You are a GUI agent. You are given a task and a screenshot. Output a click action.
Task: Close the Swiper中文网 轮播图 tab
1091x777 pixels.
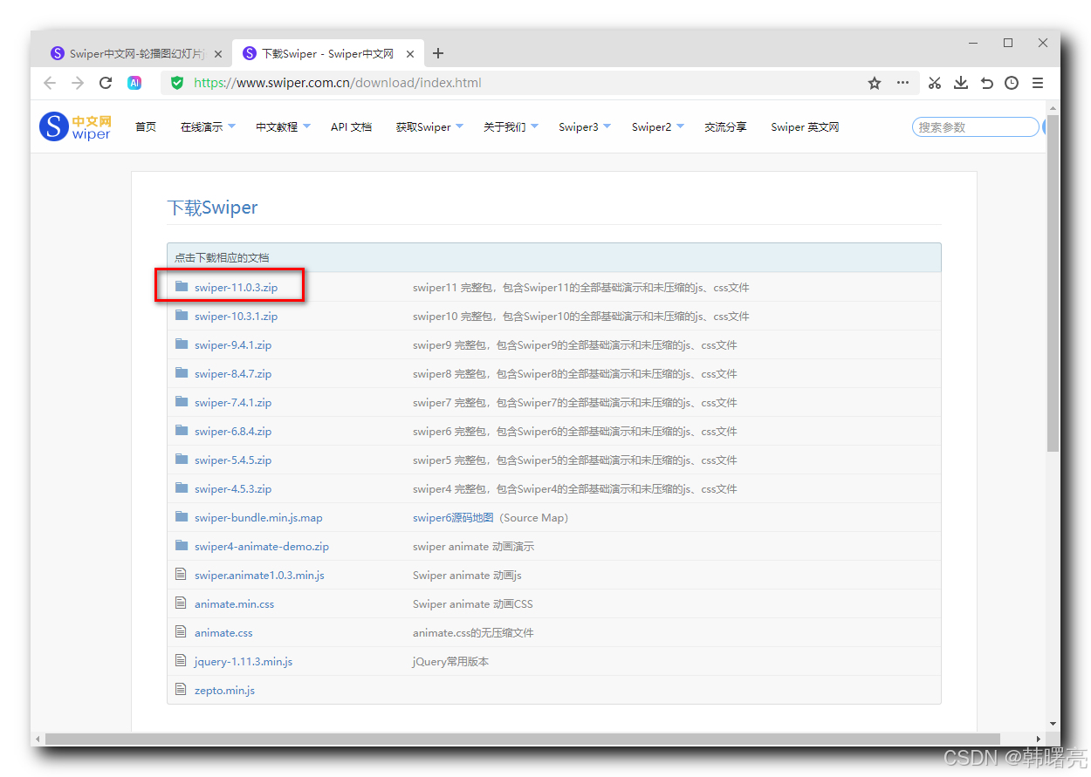[x=218, y=54]
